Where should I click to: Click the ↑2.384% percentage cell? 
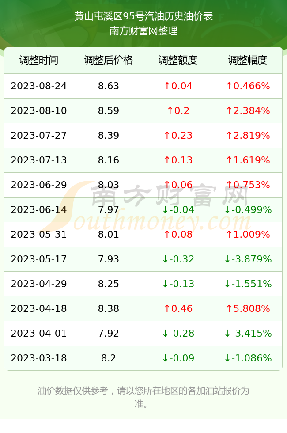click(x=248, y=111)
